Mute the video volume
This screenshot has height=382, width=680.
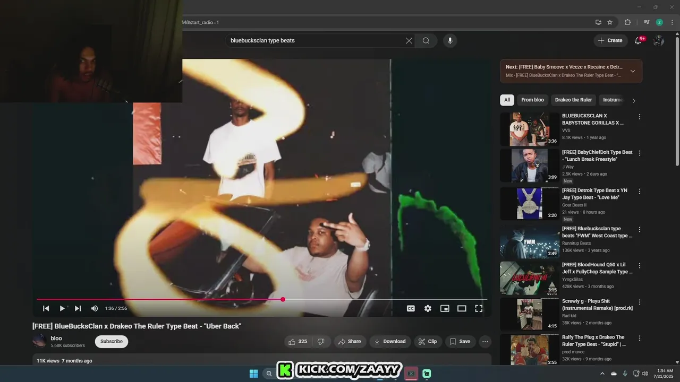pyautogui.click(x=95, y=308)
